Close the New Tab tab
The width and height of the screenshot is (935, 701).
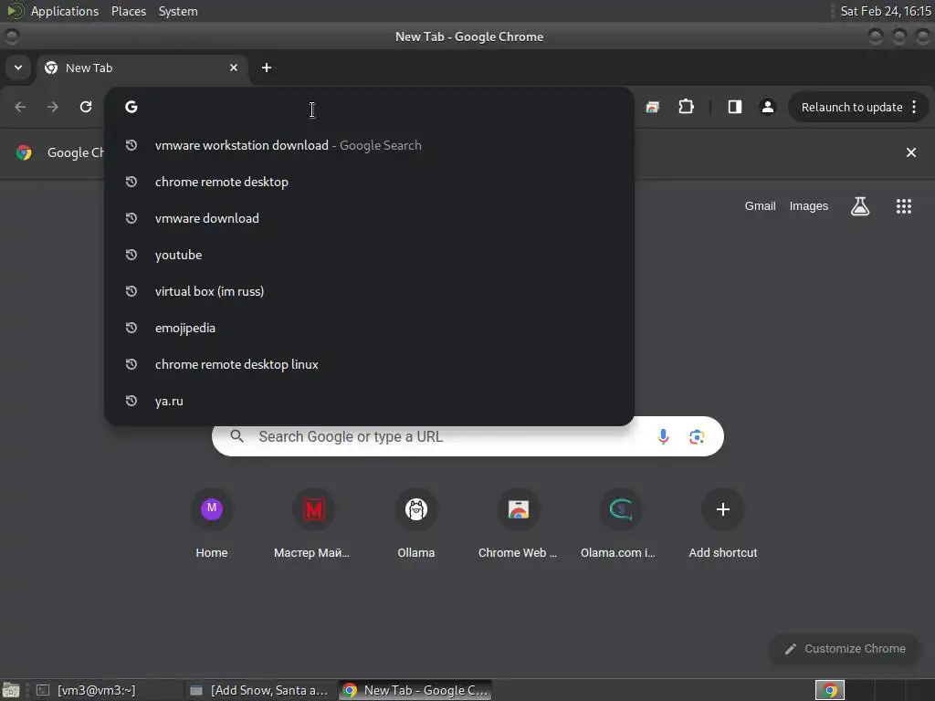point(234,68)
